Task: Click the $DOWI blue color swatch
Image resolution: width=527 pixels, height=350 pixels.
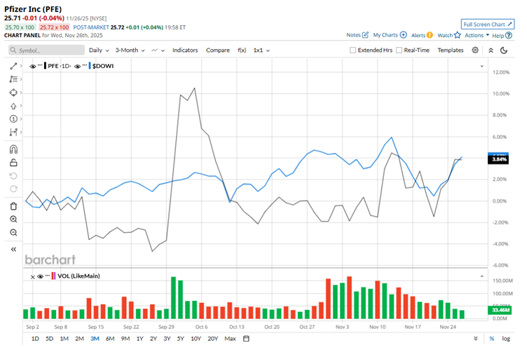Action: tap(90, 66)
